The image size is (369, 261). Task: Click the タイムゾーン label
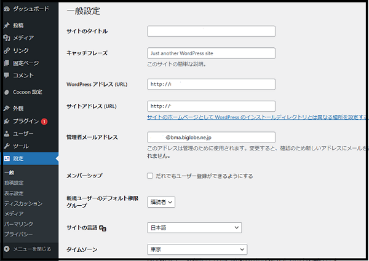[x=82, y=249]
